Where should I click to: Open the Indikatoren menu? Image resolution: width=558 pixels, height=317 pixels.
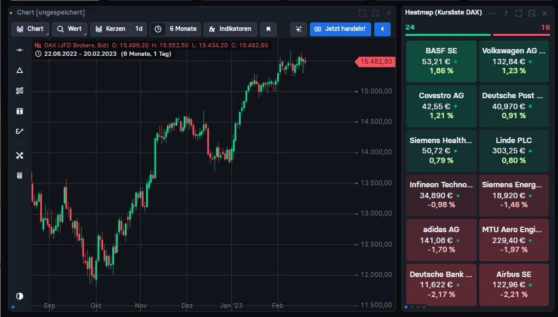coord(230,29)
